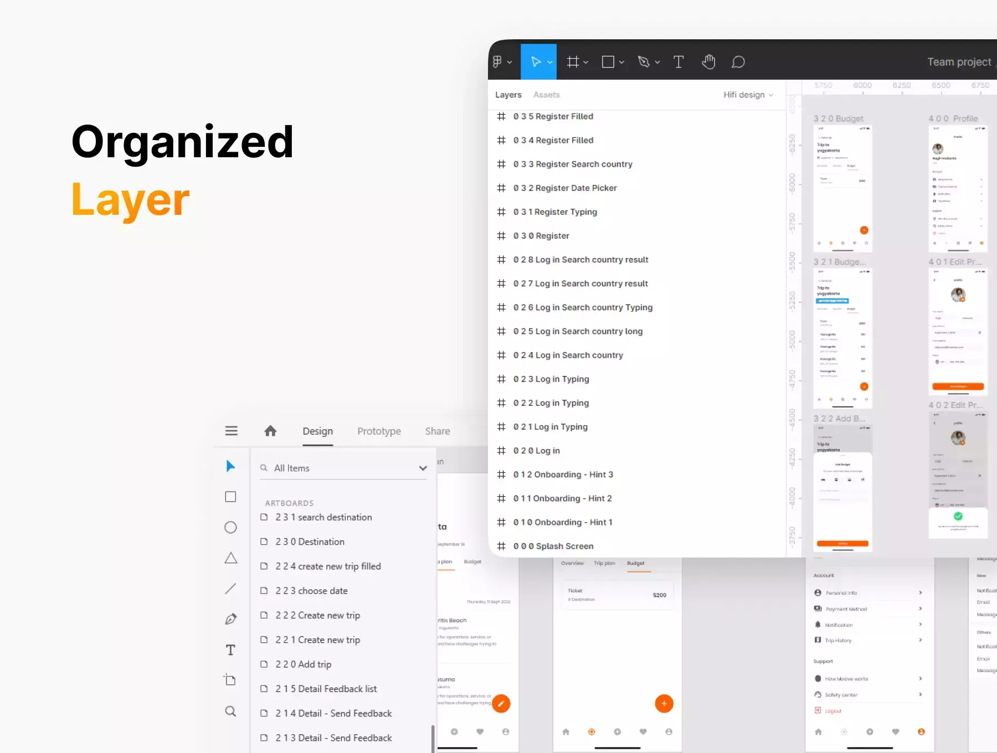Image resolution: width=997 pixels, height=753 pixels.
Task: Switch to the Assets tab
Action: pyautogui.click(x=546, y=95)
